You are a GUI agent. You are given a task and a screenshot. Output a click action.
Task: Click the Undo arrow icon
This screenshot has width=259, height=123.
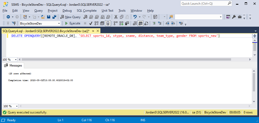(135, 17)
